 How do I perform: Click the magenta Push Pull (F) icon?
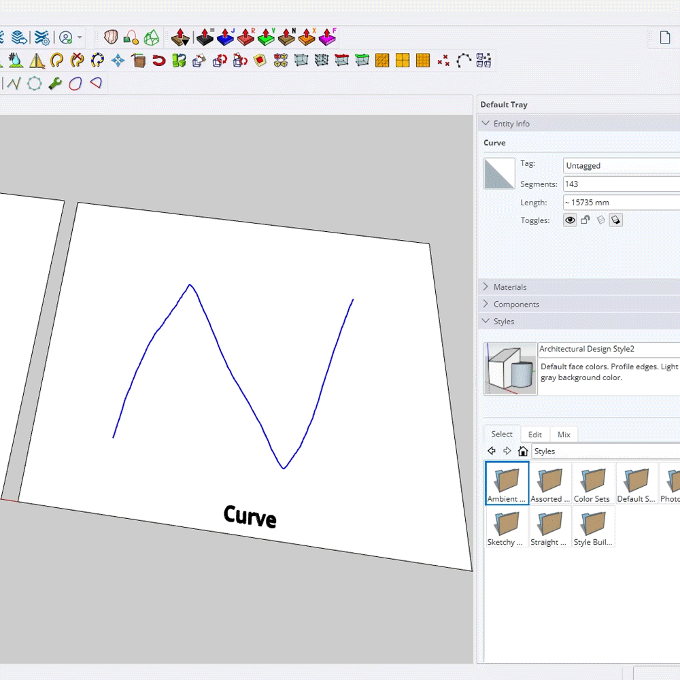point(327,37)
